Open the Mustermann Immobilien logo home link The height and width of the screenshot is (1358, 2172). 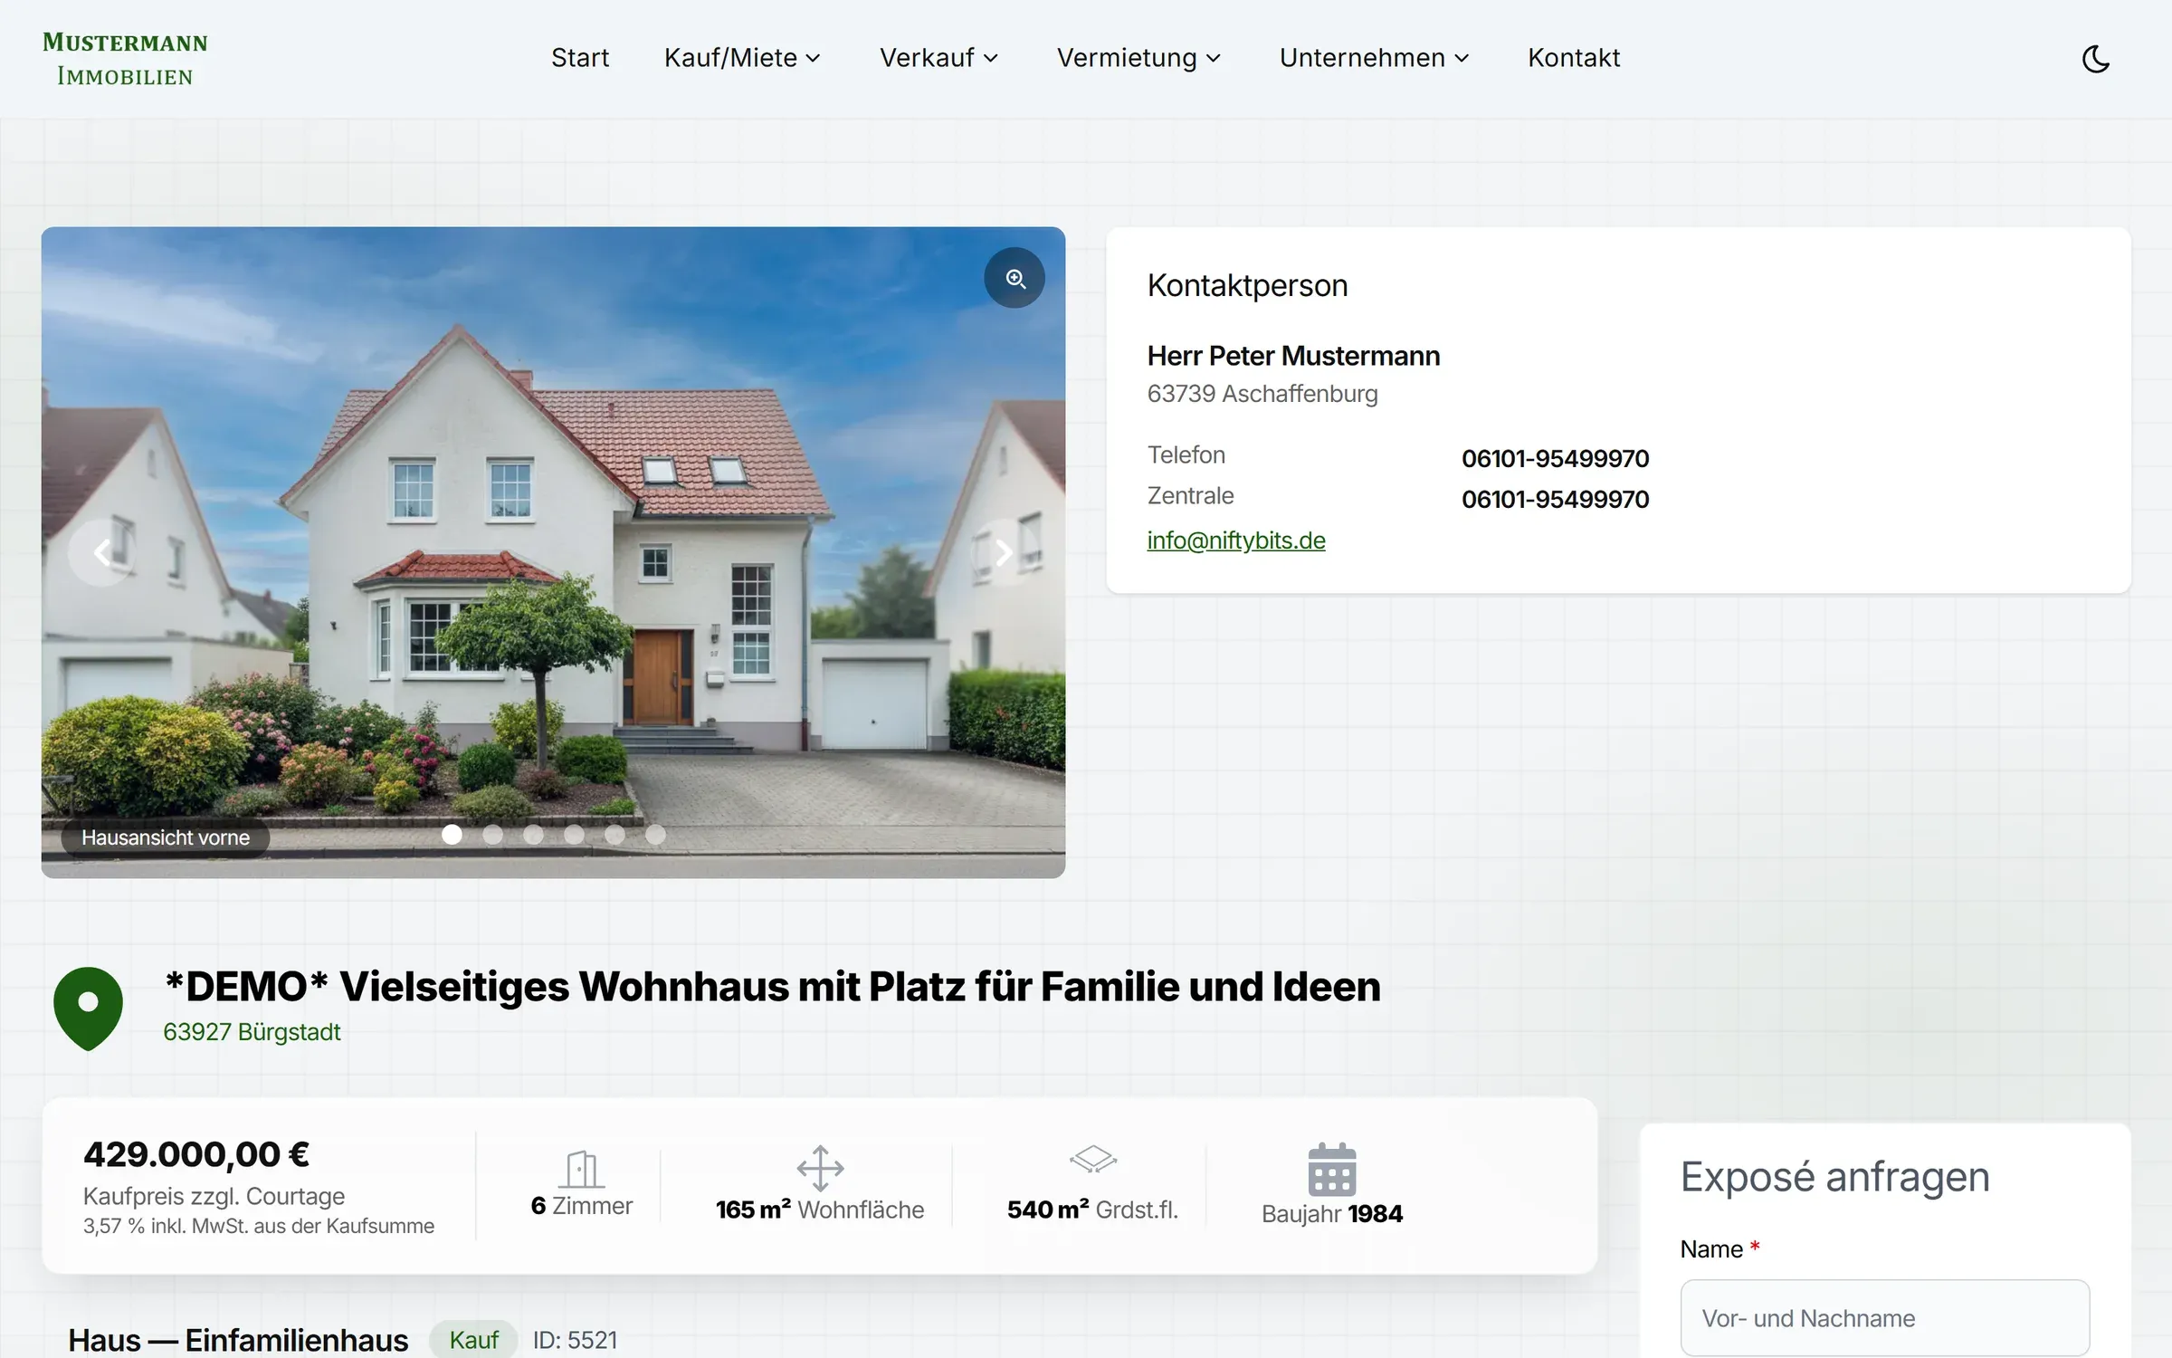click(125, 59)
